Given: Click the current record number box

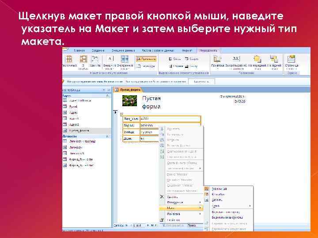Looking at the screenshot, I should [139, 225].
